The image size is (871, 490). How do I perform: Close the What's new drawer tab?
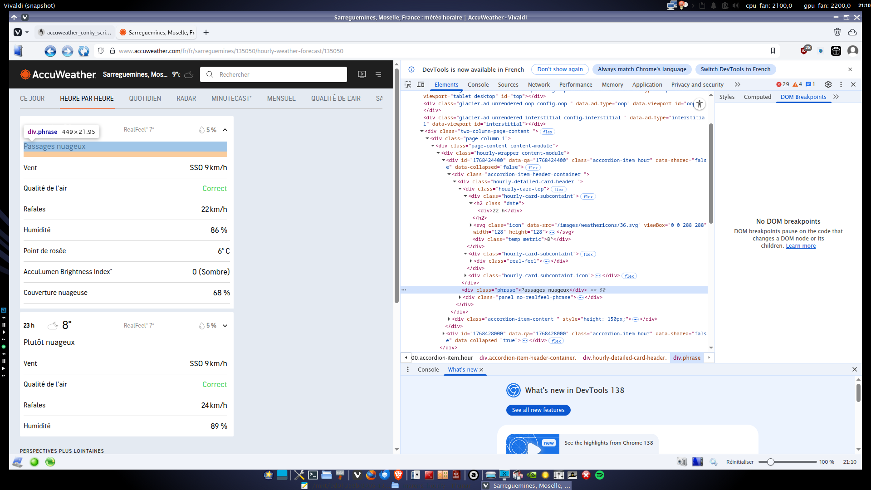481,370
